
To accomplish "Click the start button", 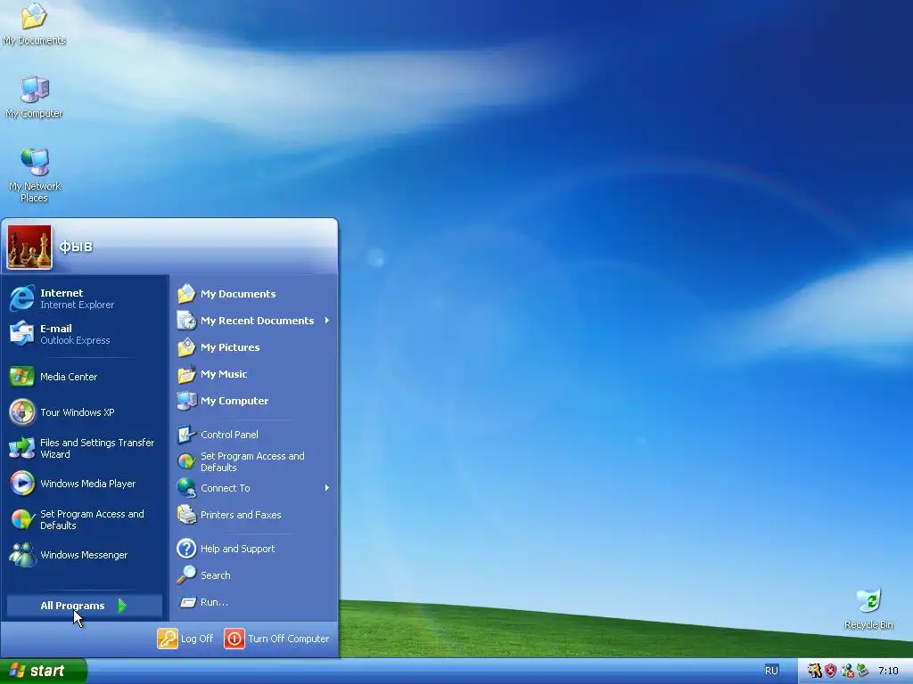I will (43, 671).
